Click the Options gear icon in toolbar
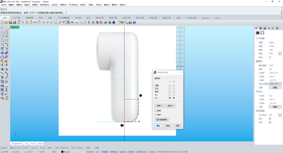Viewport: 283px width, 153px height. click(122, 22)
